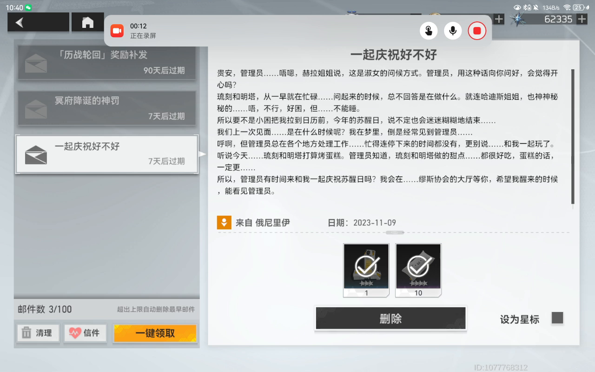Click the 删除 delete button
Image resolution: width=595 pixels, height=372 pixels.
click(390, 319)
